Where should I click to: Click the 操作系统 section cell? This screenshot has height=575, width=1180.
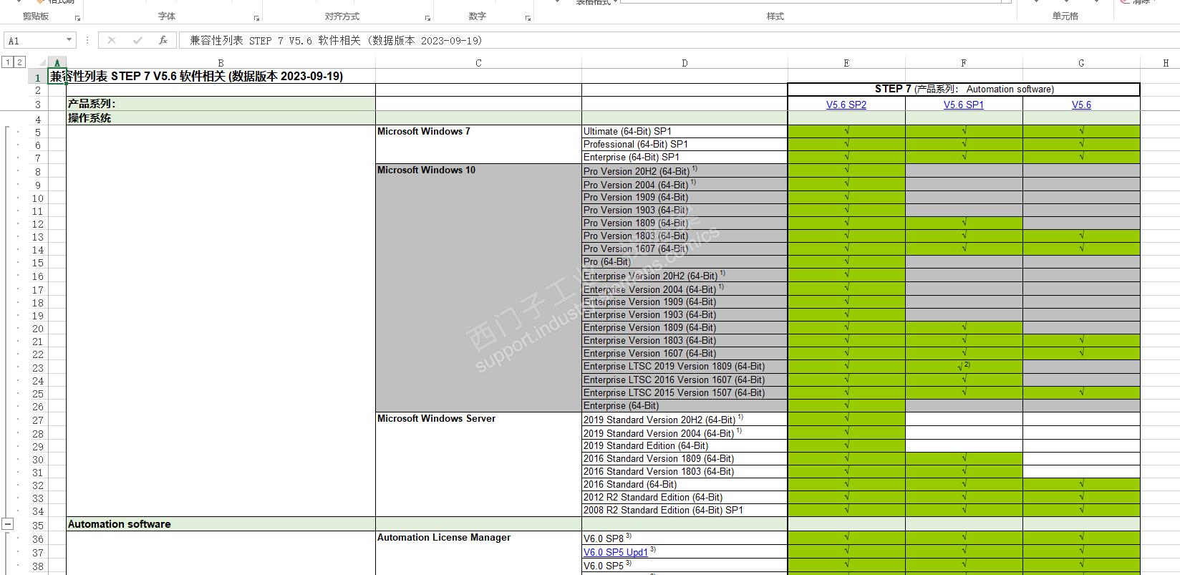click(221, 118)
